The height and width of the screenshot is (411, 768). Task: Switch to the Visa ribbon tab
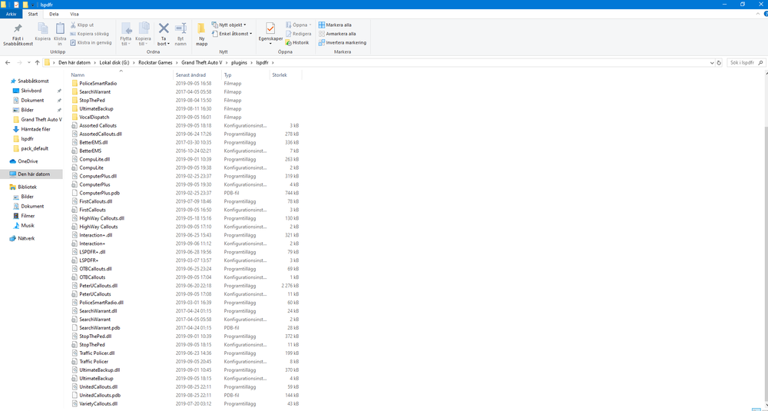(x=74, y=14)
